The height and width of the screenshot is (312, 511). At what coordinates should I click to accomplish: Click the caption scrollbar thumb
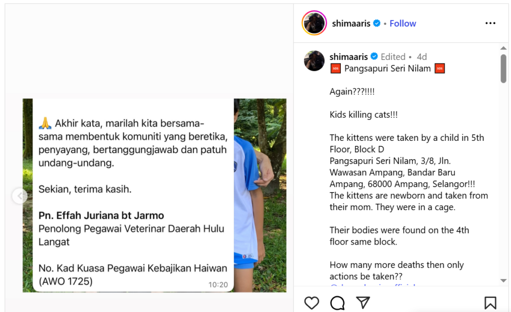tap(504, 68)
